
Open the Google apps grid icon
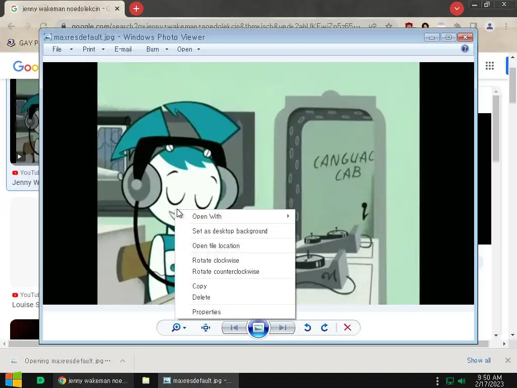pyautogui.click(x=490, y=66)
